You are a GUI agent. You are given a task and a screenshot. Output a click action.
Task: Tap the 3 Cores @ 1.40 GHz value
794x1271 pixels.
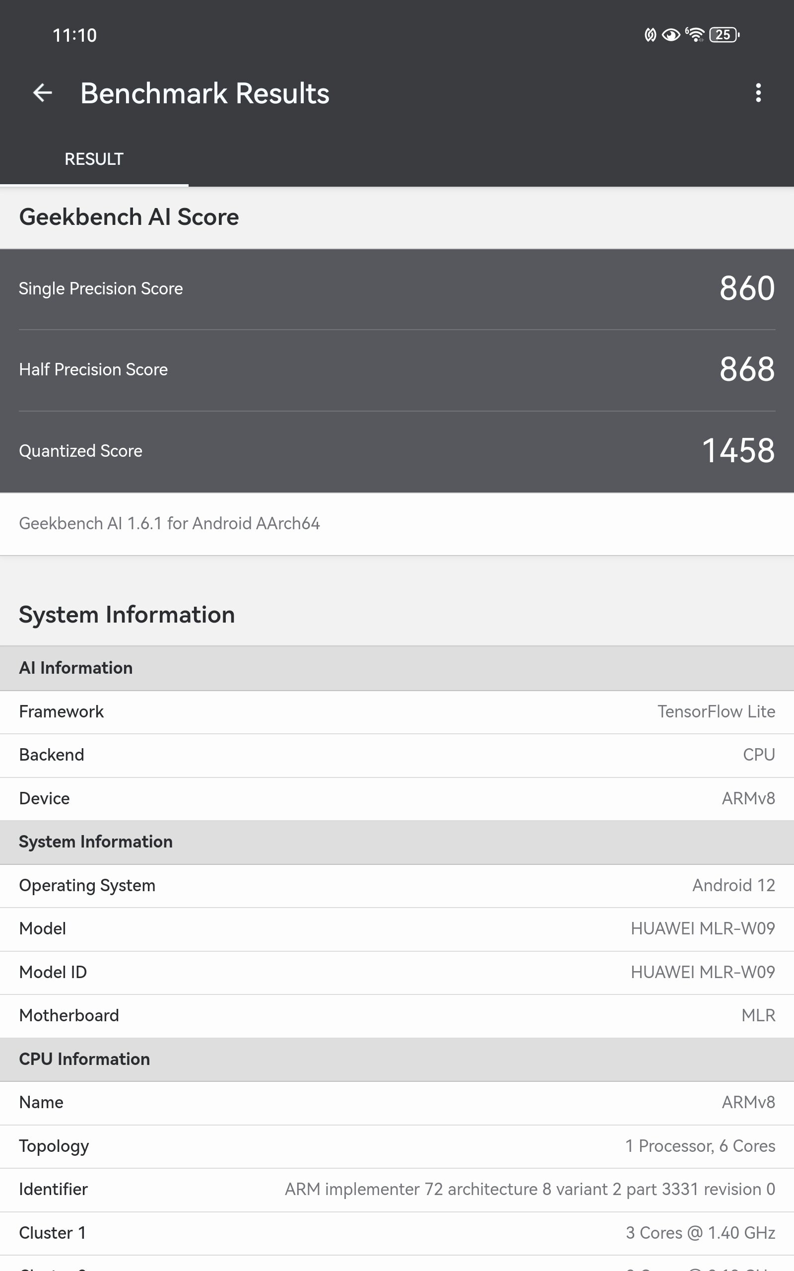701,1233
